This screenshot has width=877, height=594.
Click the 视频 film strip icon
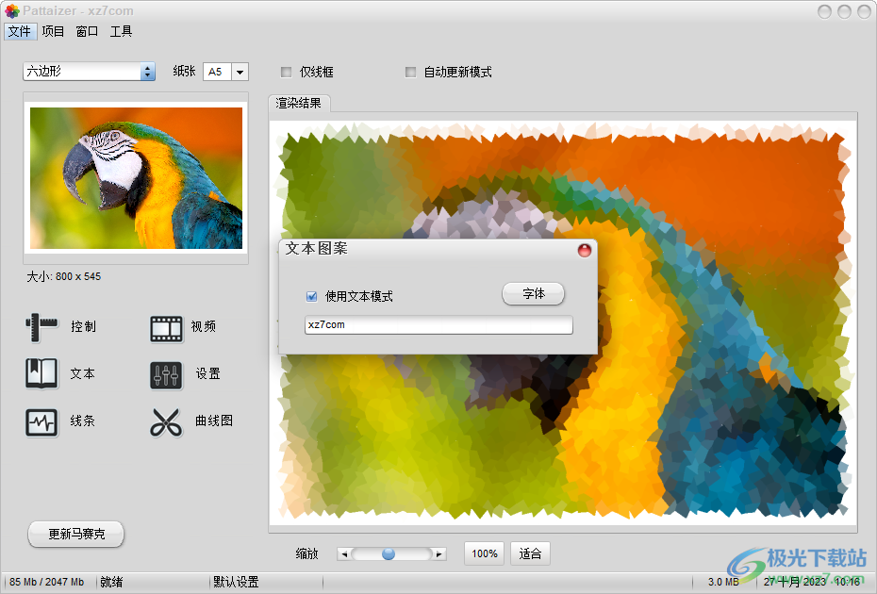click(x=166, y=327)
